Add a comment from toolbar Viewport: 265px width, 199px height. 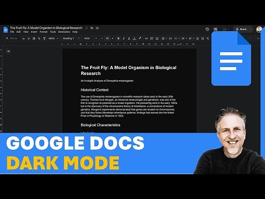point(151,38)
